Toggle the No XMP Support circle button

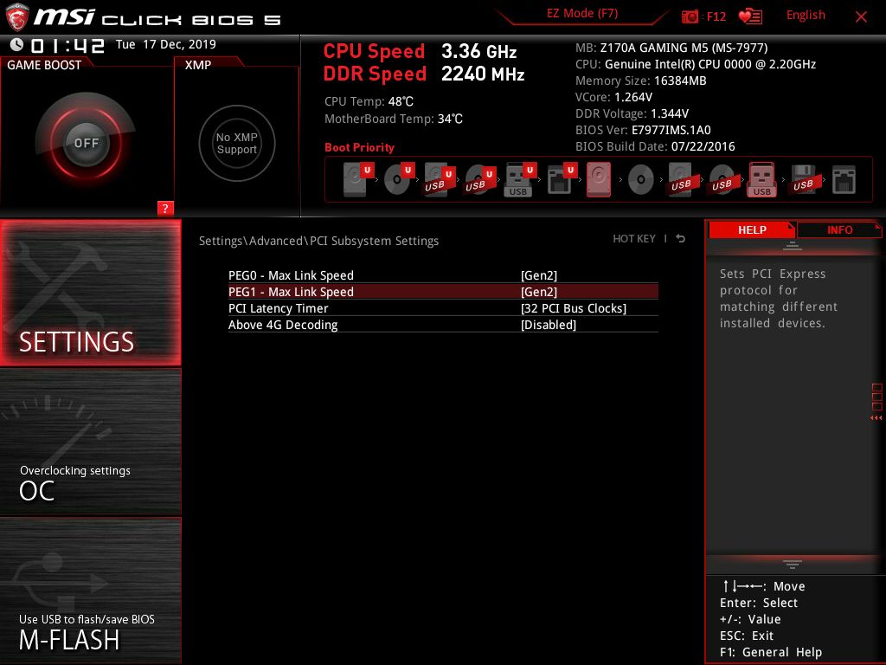pos(237,143)
